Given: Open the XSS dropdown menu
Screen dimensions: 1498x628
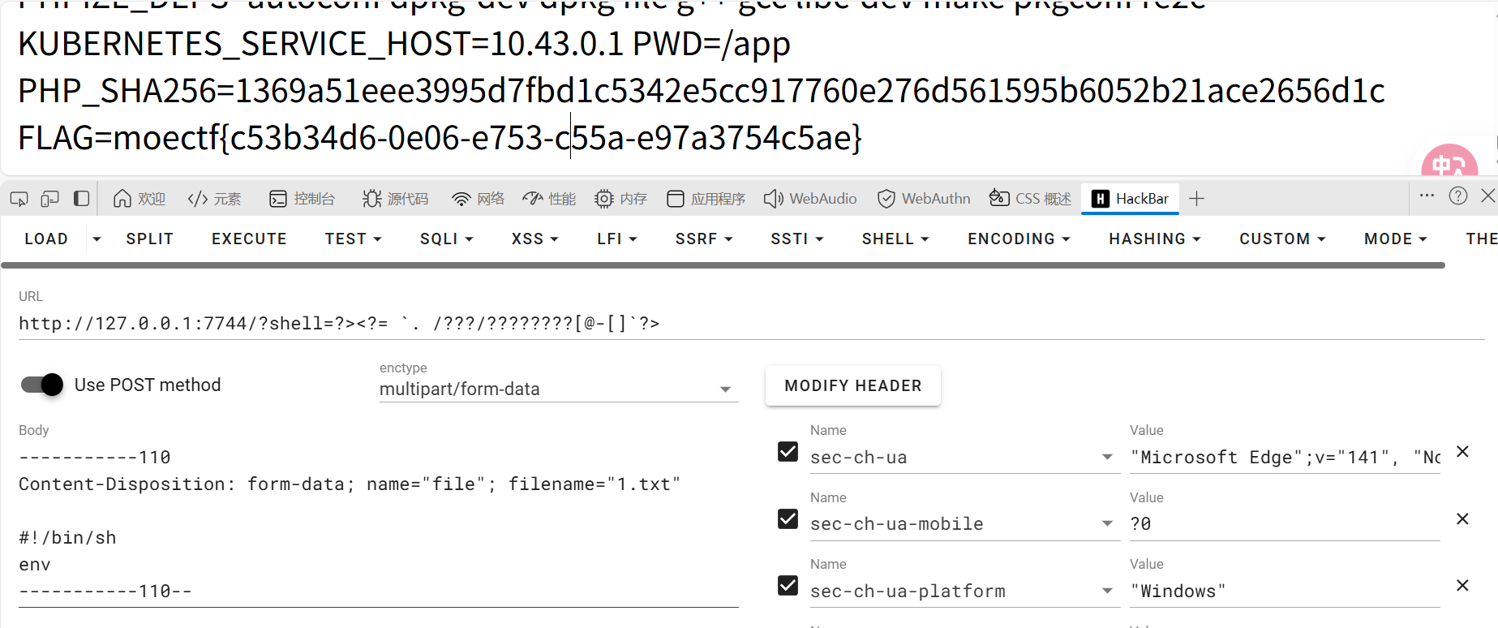Looking at the screenshot, I should tap(534, 239).
